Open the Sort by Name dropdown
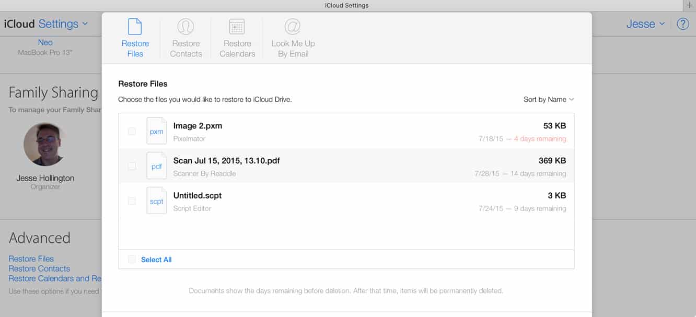696x317 pixels. coord(549,99)
